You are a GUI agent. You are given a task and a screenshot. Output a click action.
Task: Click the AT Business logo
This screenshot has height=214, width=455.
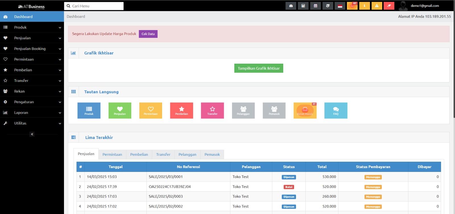click(x=32, y=7)
